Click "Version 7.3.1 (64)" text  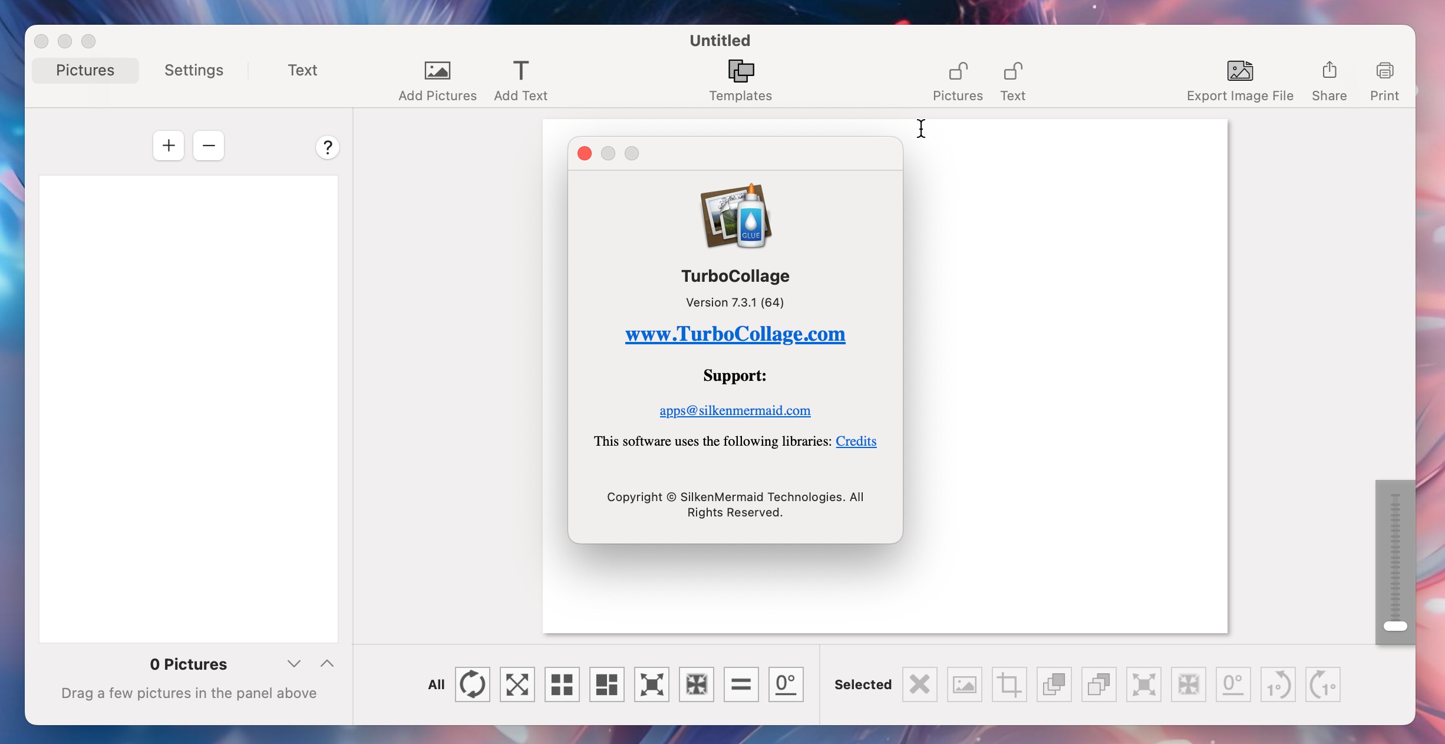click(735, 302)
